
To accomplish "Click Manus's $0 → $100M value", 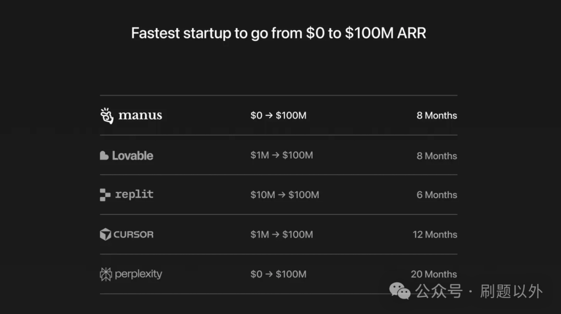I will point(278,115).
